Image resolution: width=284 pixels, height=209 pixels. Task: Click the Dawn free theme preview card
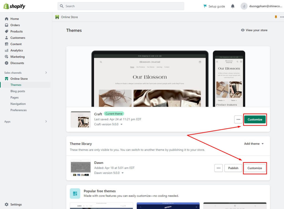pos(102,206)
